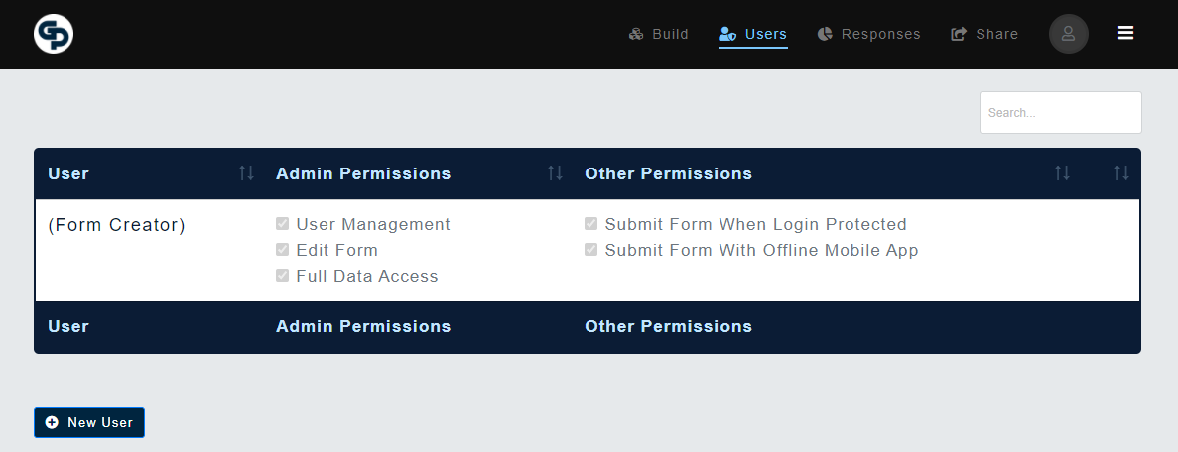The image size is (1178, 452).
Task: Toggle Submit Form With Offline Mobile App checkbox
Action: (591, 250)
